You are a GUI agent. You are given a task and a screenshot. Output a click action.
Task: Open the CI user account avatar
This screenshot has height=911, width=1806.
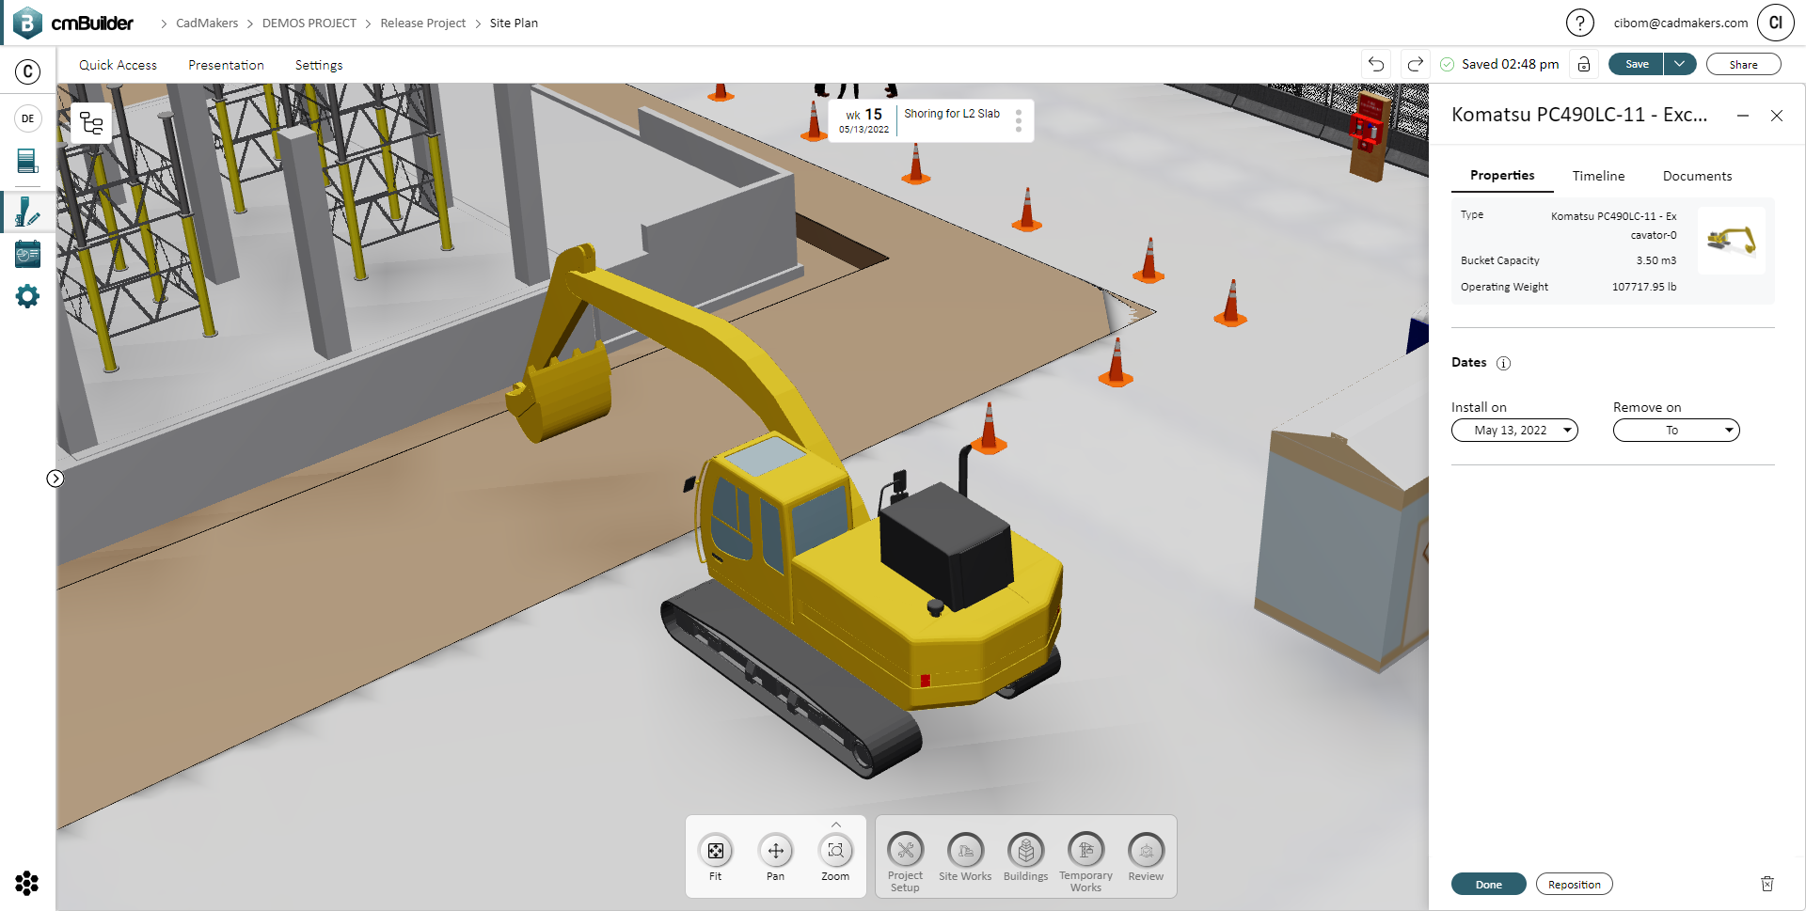pyautogui.click(x=1776, y=23)
